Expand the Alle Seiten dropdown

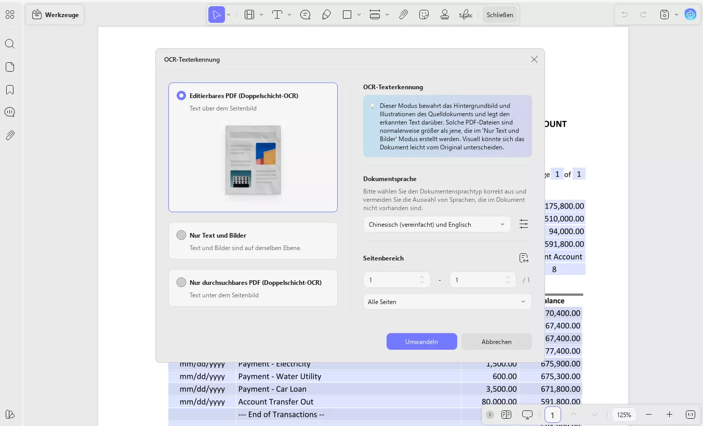point(447,301)
